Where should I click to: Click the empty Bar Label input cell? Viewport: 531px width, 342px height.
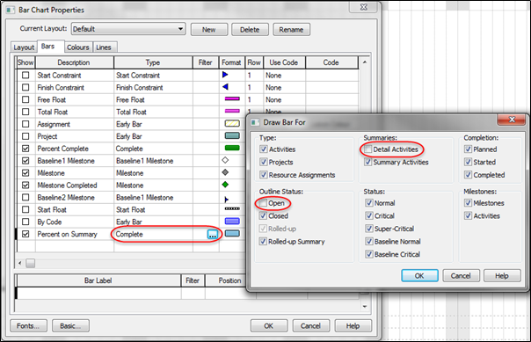pyautogui.click(x=98, y=294)
